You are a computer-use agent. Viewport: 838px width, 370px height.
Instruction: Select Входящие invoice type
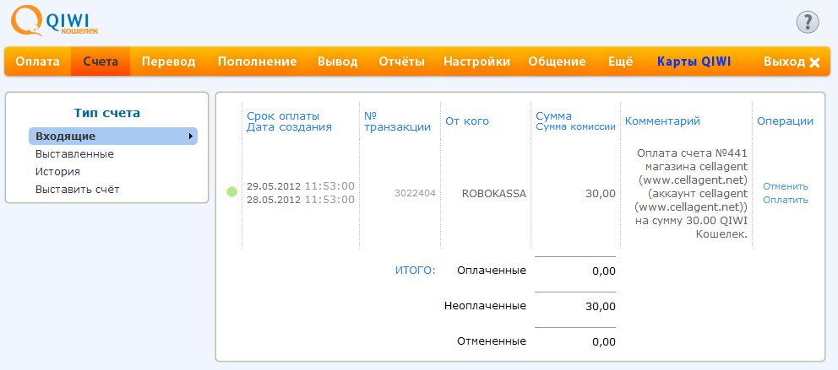112,137
